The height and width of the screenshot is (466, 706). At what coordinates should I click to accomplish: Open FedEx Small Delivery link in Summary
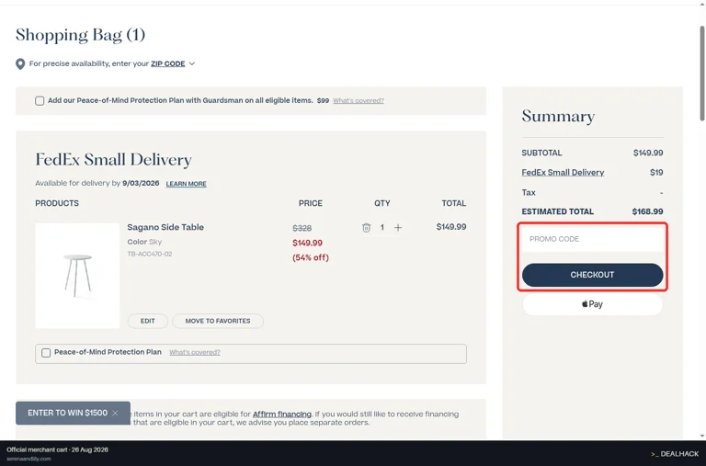pyautogui.click(x=563, y=173)
